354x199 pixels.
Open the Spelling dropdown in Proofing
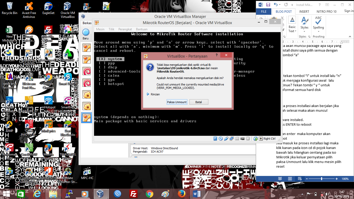click(318, 25)
